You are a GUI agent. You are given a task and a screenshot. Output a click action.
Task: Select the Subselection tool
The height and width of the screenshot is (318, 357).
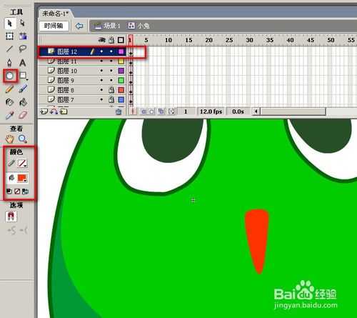tap(23, 23)
